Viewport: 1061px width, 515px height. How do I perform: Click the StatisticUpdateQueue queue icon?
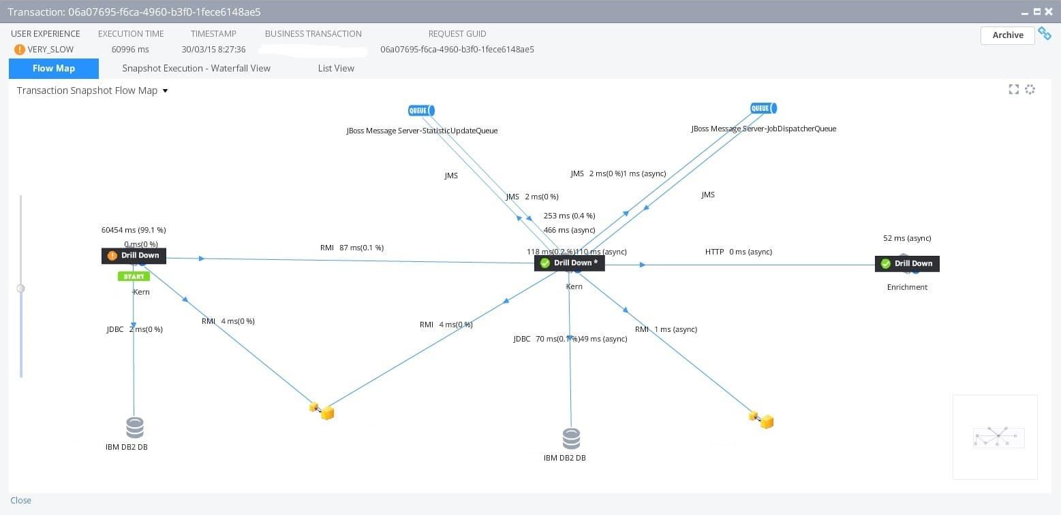(421, 110)
